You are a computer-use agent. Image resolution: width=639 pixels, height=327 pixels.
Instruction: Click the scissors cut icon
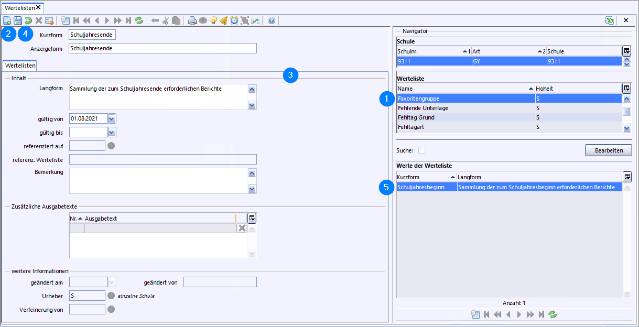click(x=166, y=21)
